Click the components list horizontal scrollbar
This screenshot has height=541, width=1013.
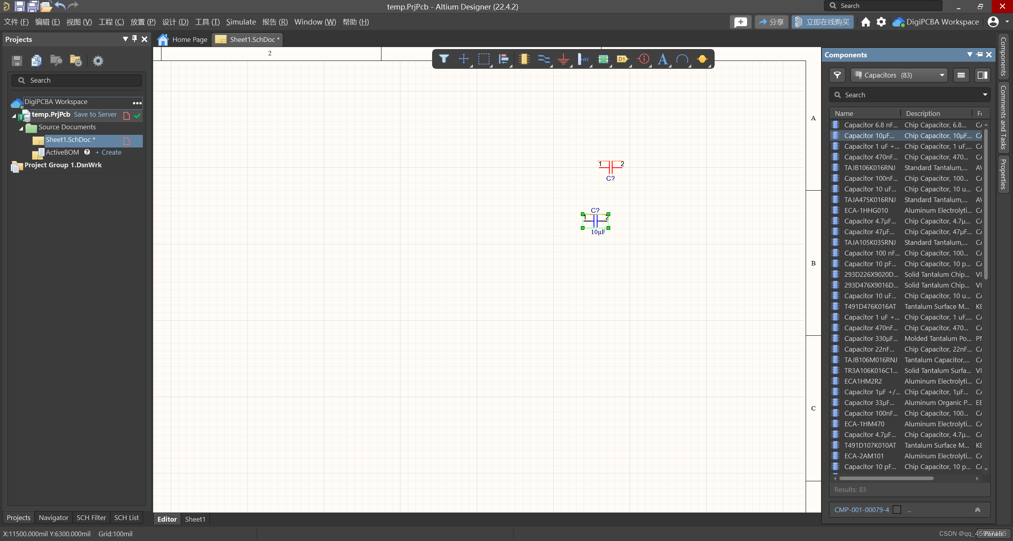pyautogui.click(x=886, y=478)
